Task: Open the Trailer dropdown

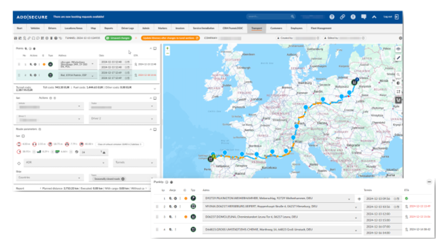Action: click(123, 106)
